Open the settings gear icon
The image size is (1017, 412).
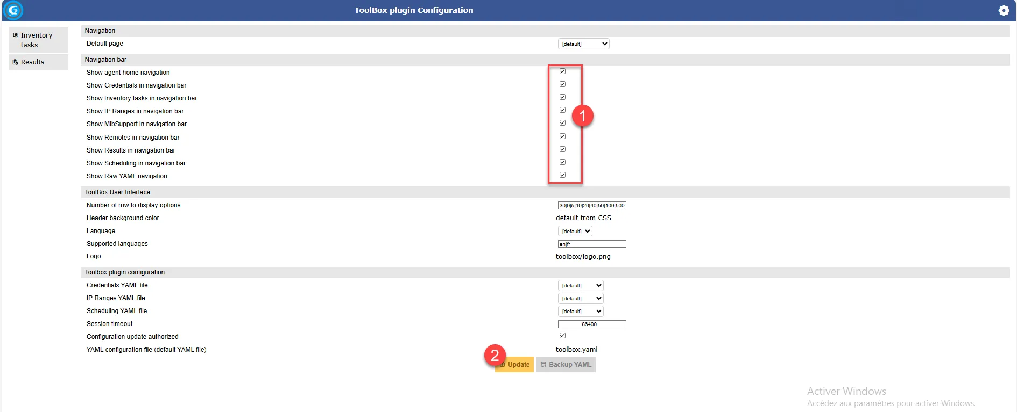coord(1004,10)
